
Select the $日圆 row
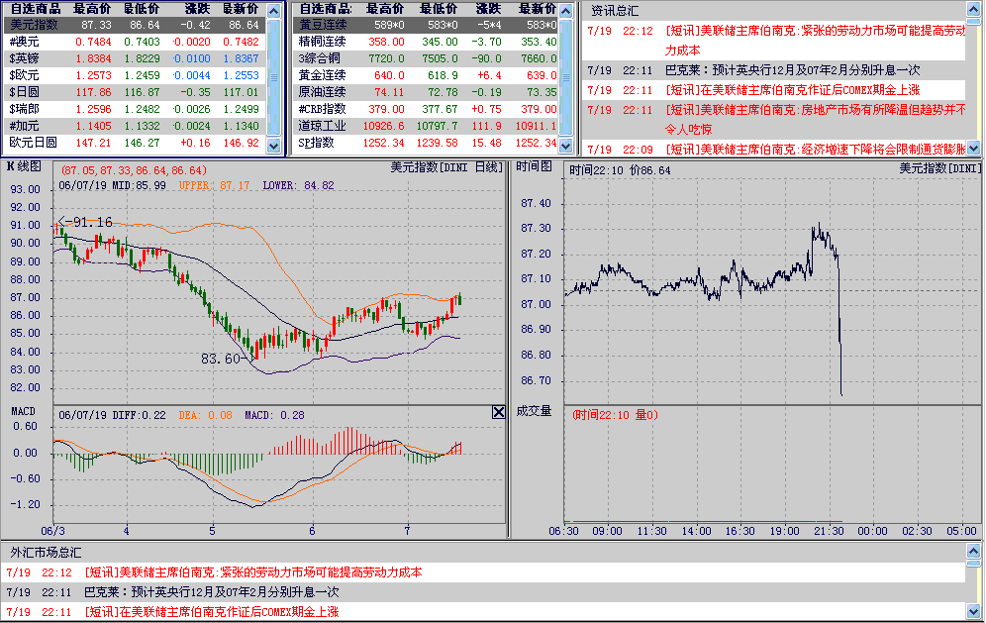pyautogui.click(x=136, y=92)
